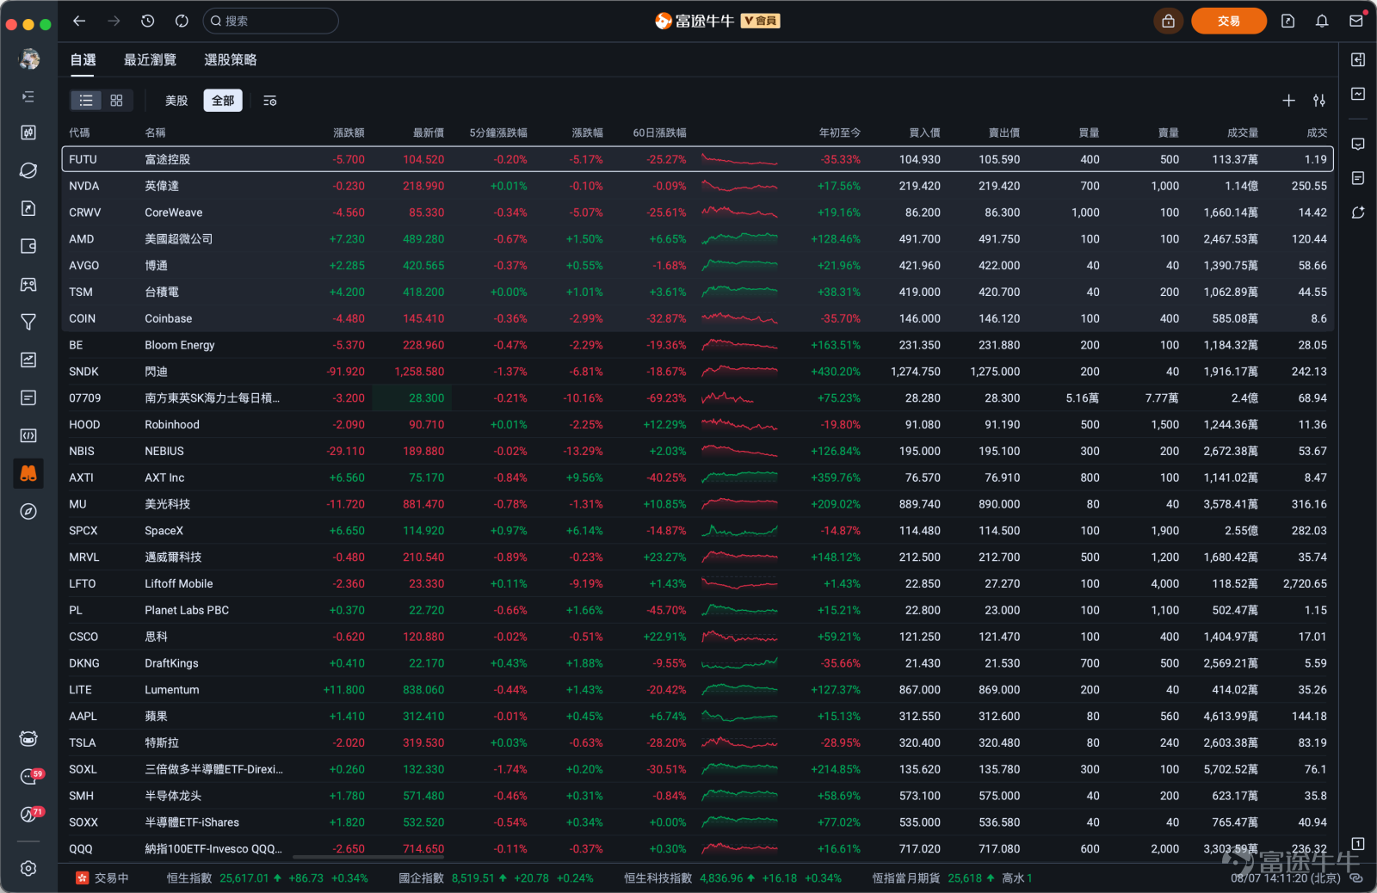Open right panel comment icon

[1358, 144]
